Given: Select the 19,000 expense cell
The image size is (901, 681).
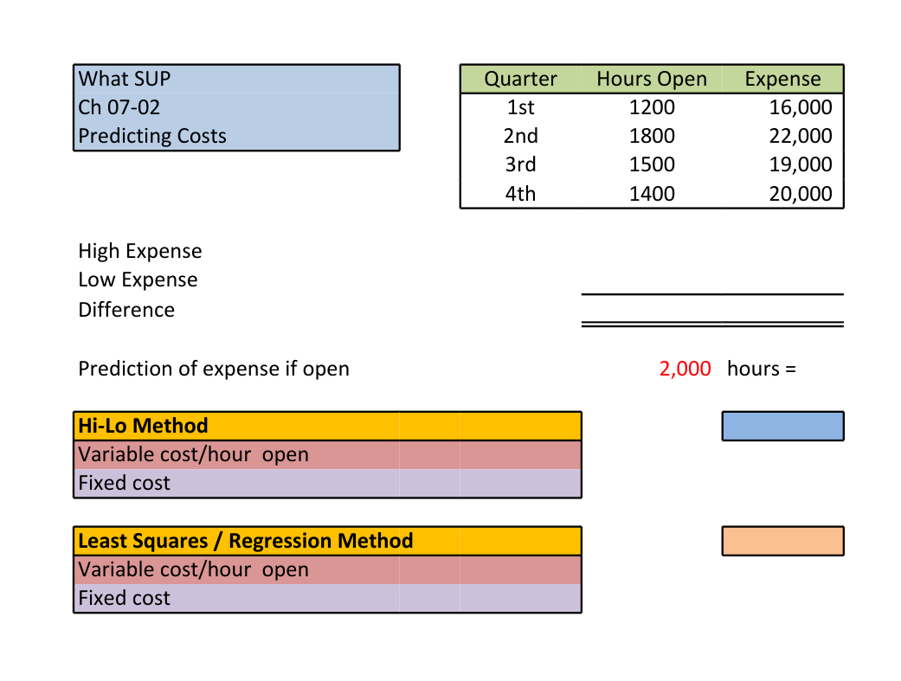Looking at the screenshot, I should point(782,165).
